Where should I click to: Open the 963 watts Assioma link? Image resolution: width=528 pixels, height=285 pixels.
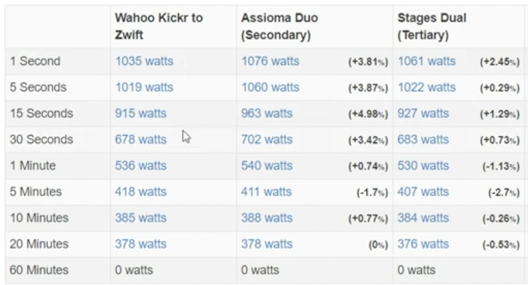(267, 114)
